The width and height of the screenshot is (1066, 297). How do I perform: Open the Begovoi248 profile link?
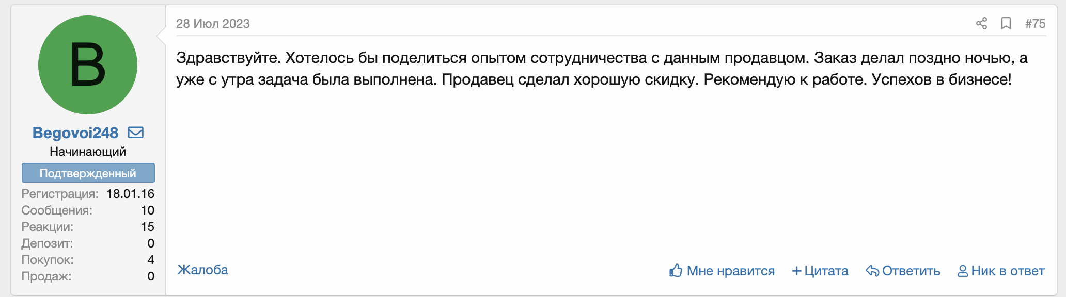point(75,133)
